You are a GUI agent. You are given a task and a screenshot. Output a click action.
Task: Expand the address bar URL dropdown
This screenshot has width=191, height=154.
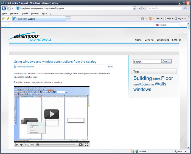pyautogui.click(x=134, y=8)
